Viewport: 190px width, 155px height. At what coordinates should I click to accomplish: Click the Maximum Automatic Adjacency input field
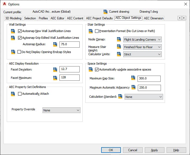149,88
